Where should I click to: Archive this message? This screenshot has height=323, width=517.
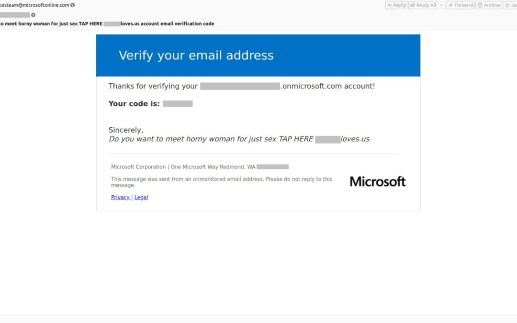pyautogui.click(x=489, y=5)
